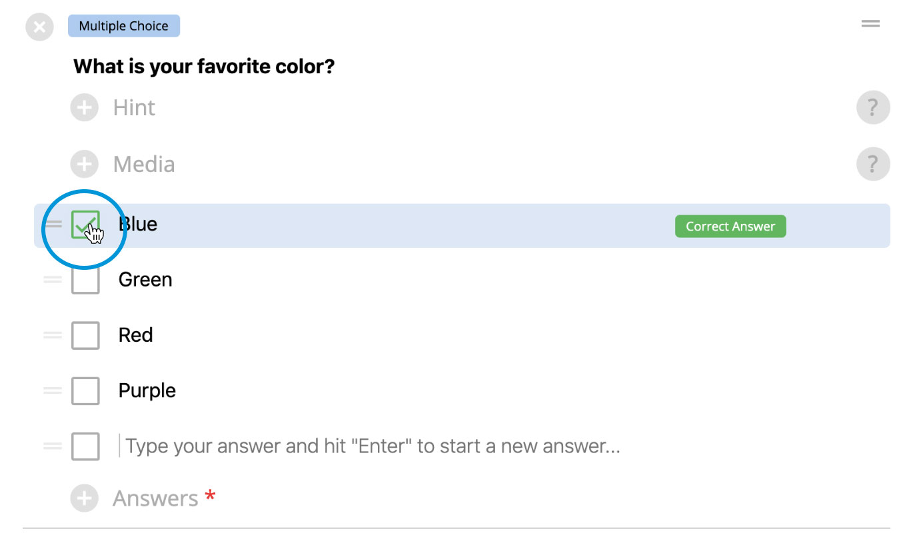Grab the reorder handle next to Green

[53, 280]
